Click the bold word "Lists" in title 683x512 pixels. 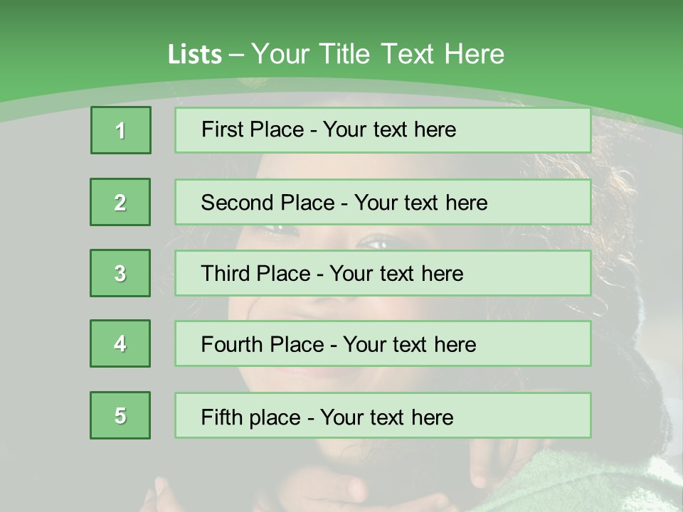coord(195,55)
